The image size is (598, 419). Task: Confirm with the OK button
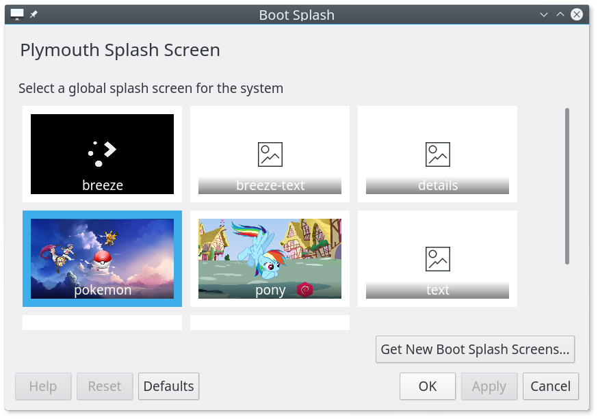pos(428,386)
